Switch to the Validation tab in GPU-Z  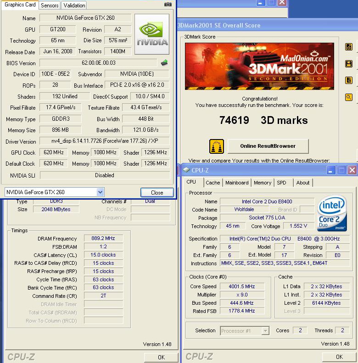(74, 6)
